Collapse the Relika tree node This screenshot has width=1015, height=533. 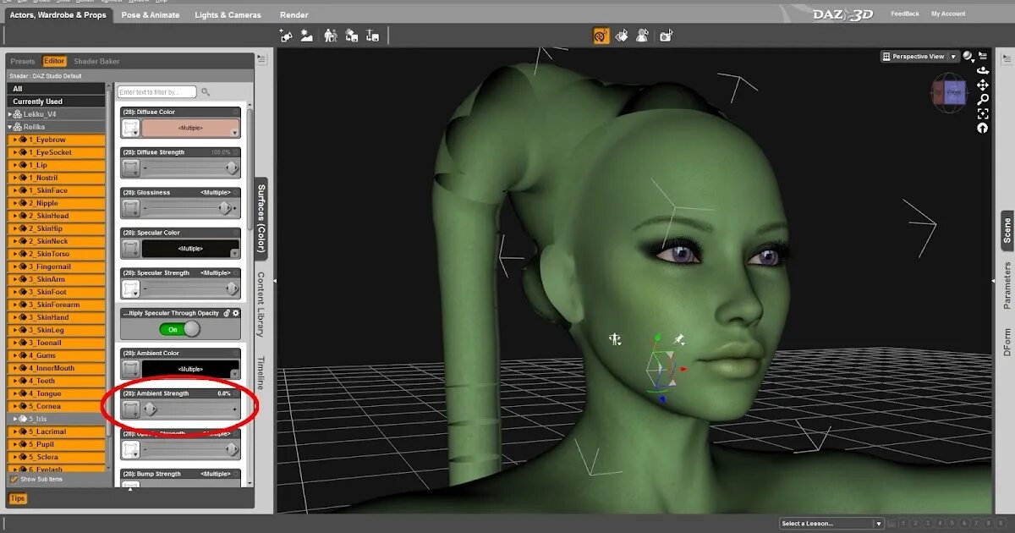point(11,127)
